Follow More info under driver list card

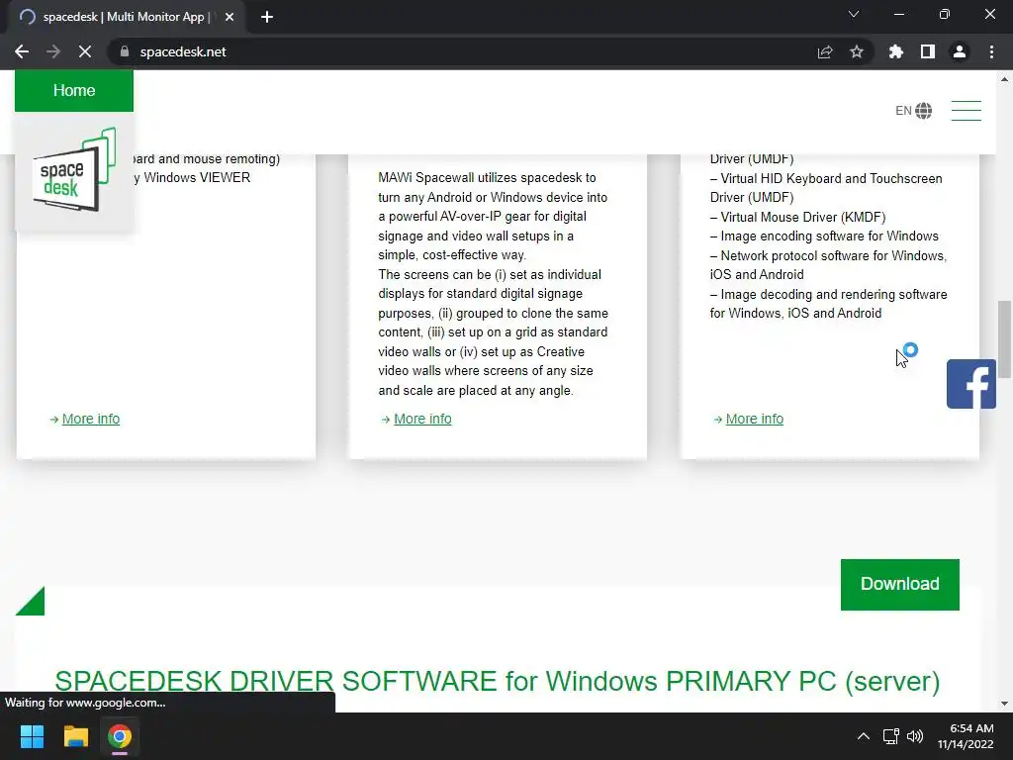click(755, 419)
